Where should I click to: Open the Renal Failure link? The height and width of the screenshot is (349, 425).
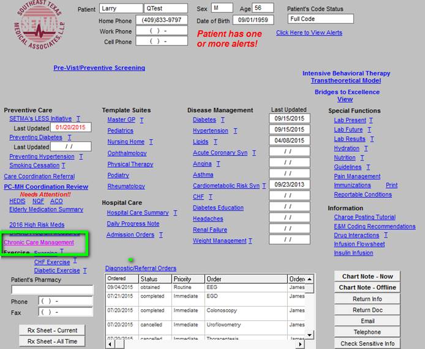click(210, 230)
